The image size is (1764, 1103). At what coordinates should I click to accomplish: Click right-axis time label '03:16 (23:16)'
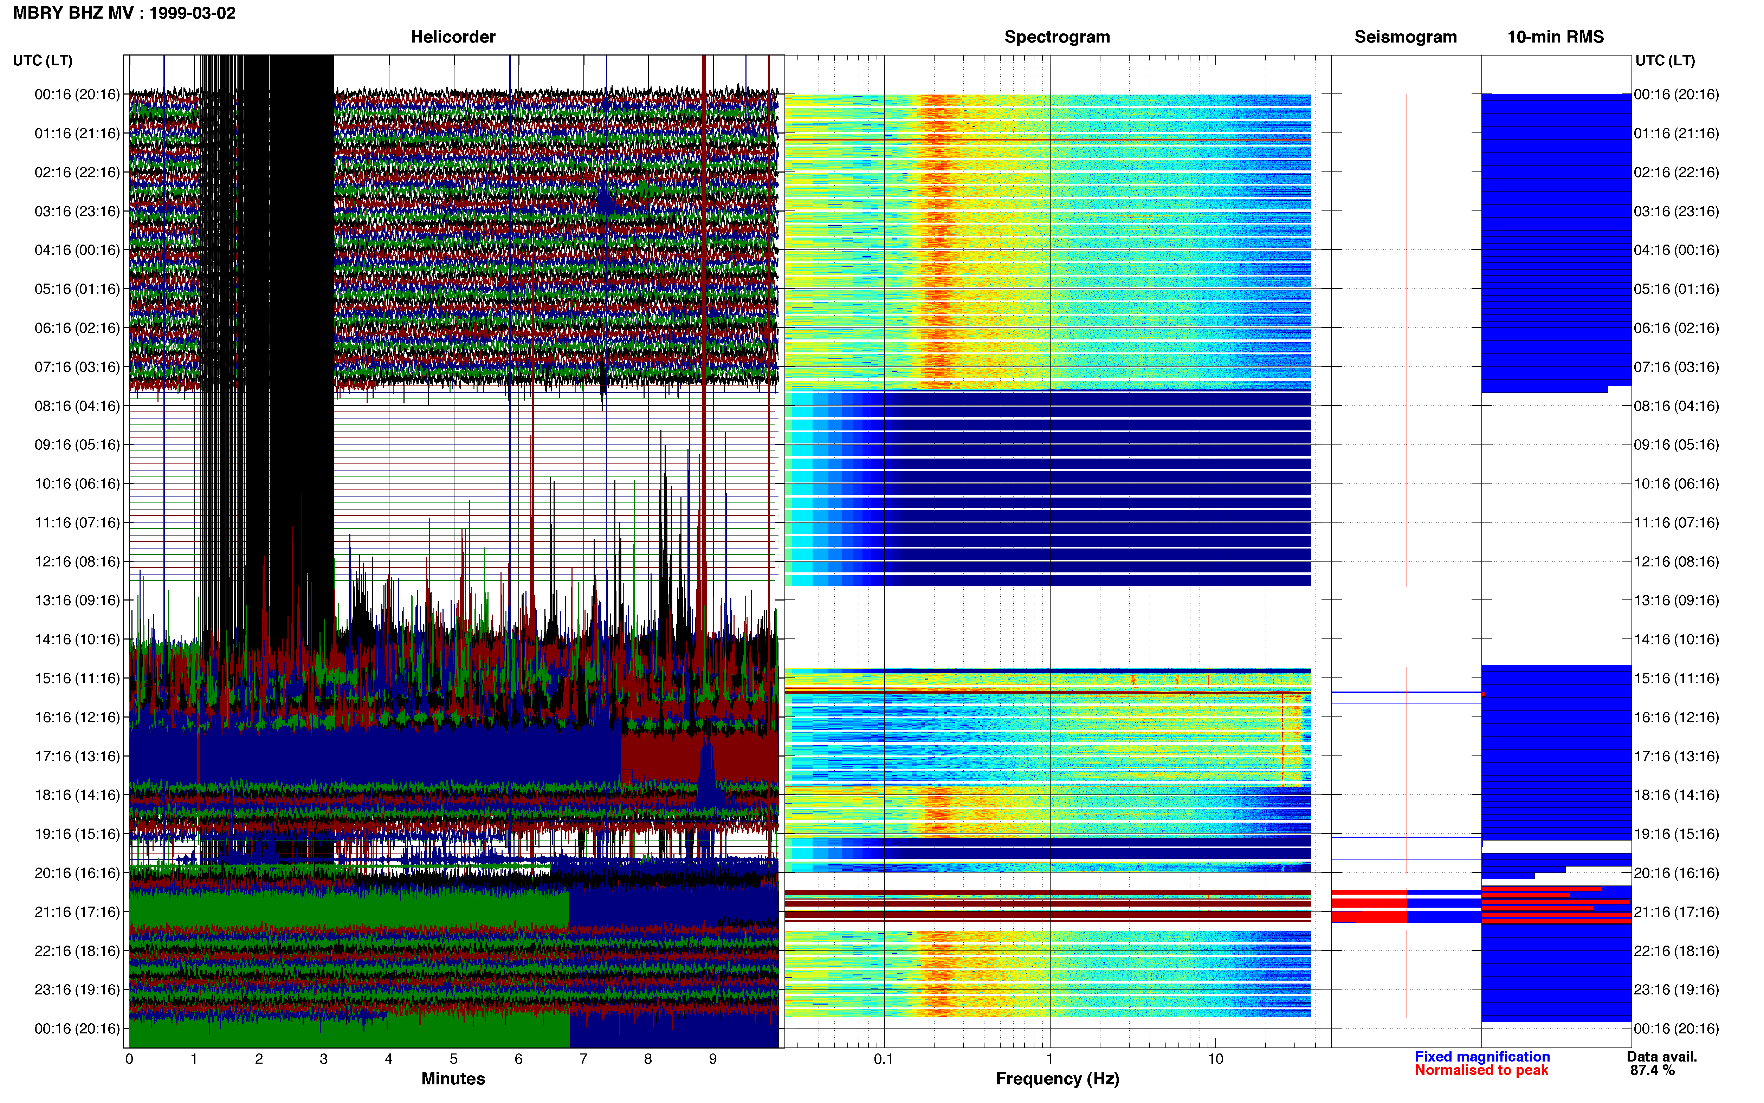1676,212
